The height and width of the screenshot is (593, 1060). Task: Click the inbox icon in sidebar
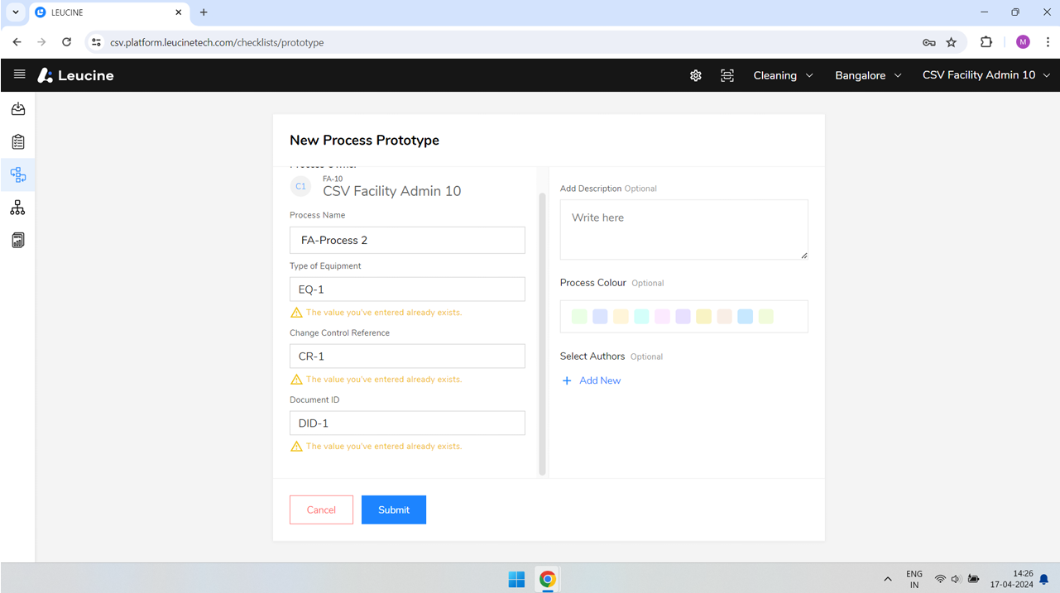click(18, 109)
